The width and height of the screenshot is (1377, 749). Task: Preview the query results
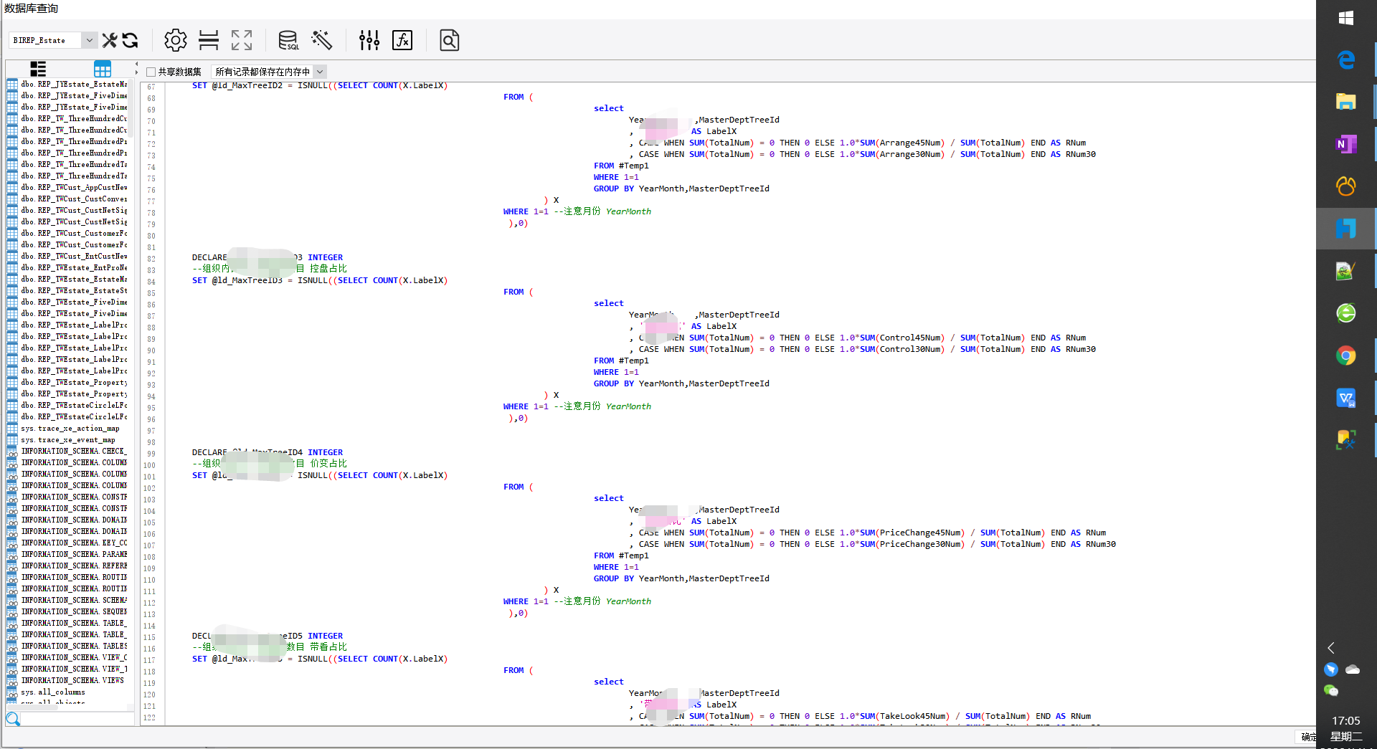pos(450,40)
